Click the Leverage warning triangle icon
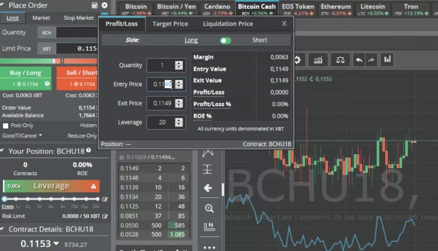Screen dimensions: 438x251 click(93, 186)
